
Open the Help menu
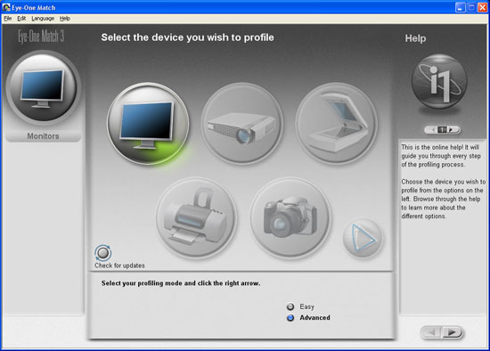pos(65,19)
